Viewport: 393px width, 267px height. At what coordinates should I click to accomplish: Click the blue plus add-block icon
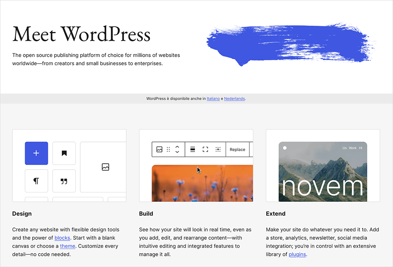(x=36, y=153)
